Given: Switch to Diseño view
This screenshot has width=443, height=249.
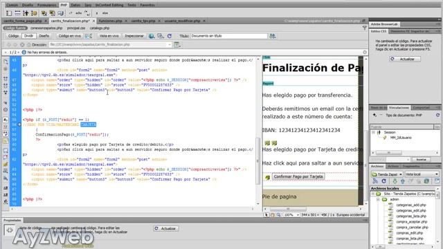Looking at the screenshot, I should click(x=44, y=36).
